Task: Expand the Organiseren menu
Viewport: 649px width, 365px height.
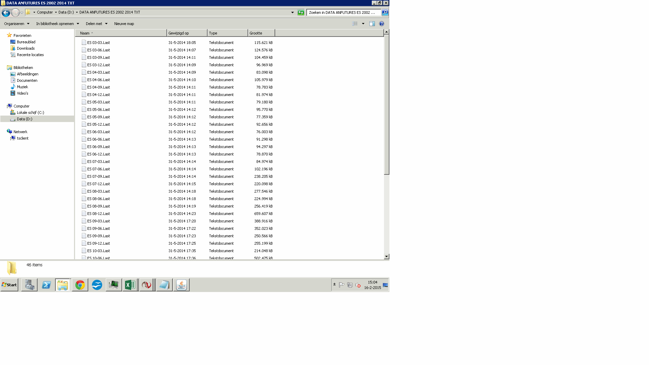Action: [17, 24]
